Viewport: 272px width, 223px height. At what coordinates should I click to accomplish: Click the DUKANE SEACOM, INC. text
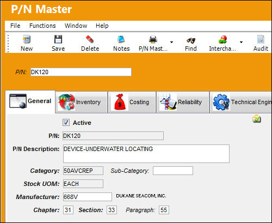(x=141, y=196)
